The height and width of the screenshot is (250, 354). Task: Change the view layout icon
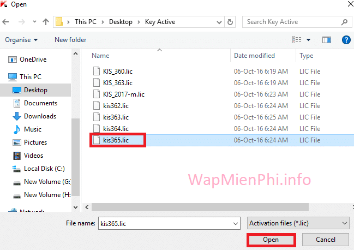297,39
